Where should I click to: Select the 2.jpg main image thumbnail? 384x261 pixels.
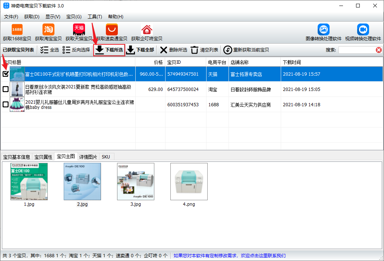tap(82, 182)
